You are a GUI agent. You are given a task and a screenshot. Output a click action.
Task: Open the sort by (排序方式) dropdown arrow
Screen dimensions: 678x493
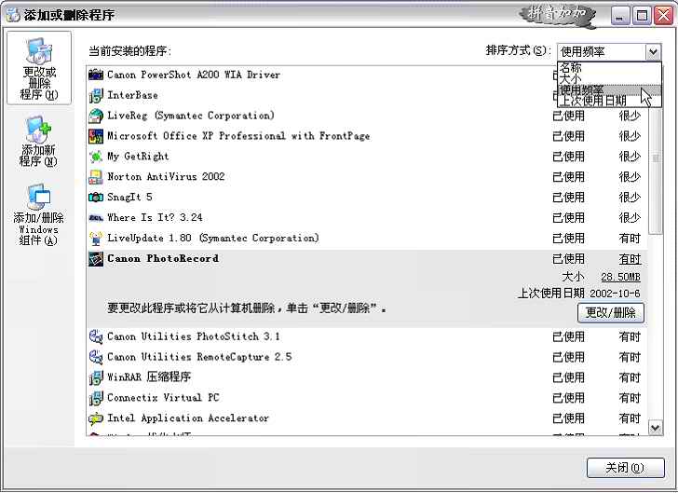tap(654, 52)
